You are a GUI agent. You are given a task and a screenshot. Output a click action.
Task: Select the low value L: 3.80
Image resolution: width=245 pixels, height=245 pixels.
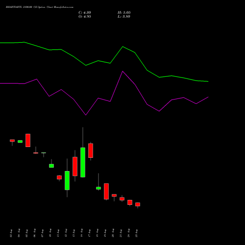(x=124, y=17)
